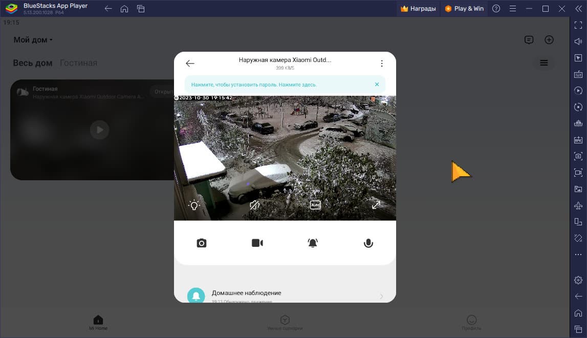Tap the microphone talk icon
The image size is (587, 338).
[x=368, y=243]
